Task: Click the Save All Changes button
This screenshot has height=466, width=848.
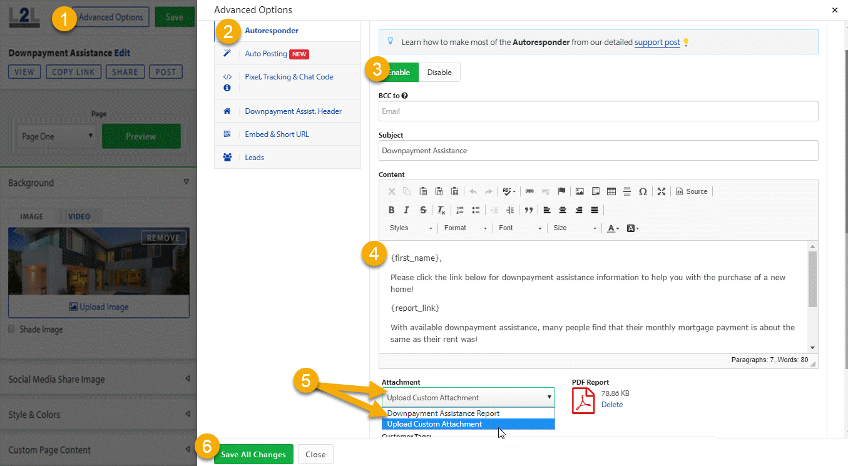Action: tap(253, 454)
